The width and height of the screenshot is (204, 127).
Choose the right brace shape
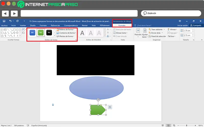(17, 36)
